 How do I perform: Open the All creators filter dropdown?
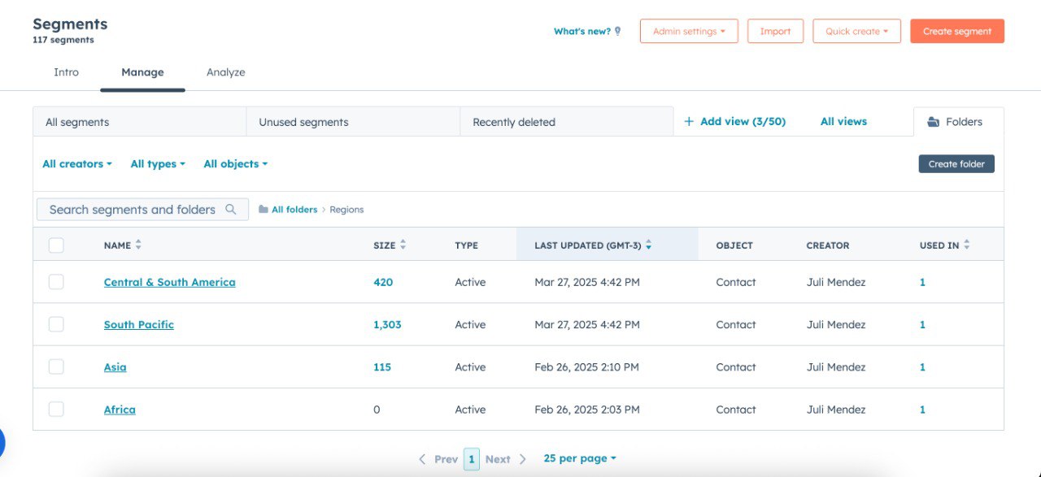pyautogui.click(x=77, y=164)
